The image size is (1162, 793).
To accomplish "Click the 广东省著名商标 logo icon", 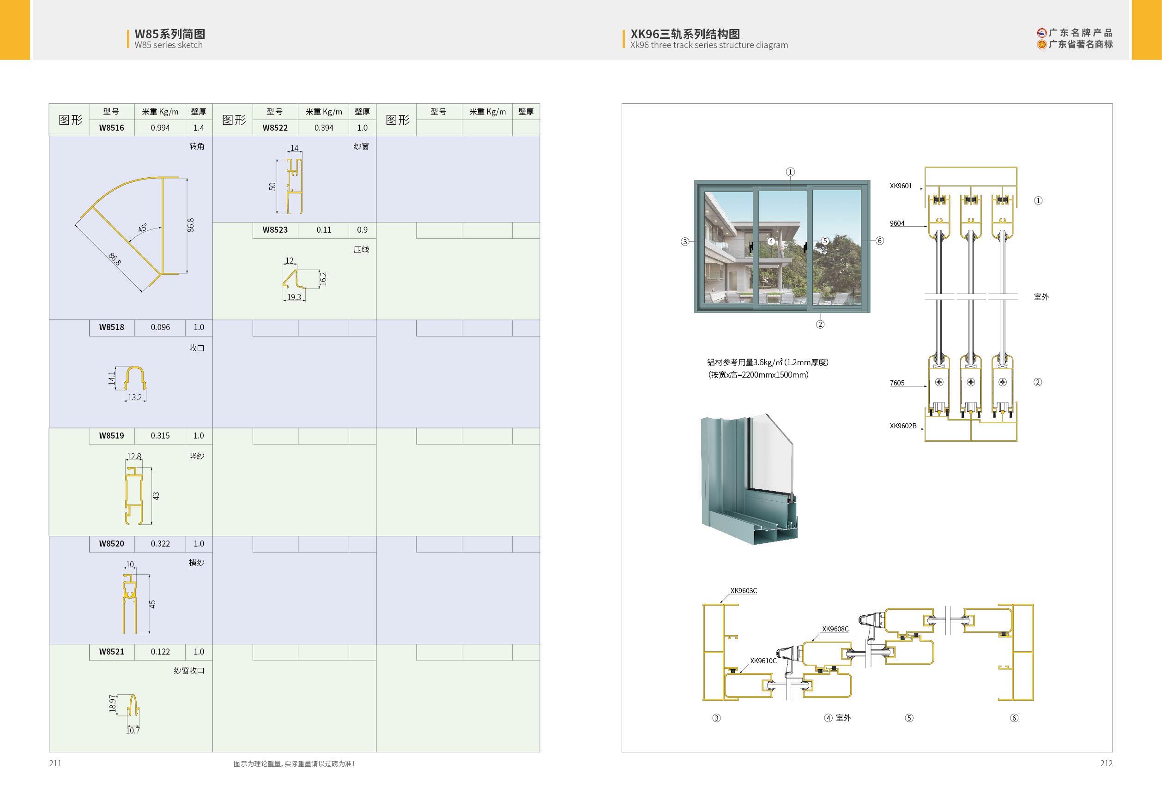I will 1041,44.
